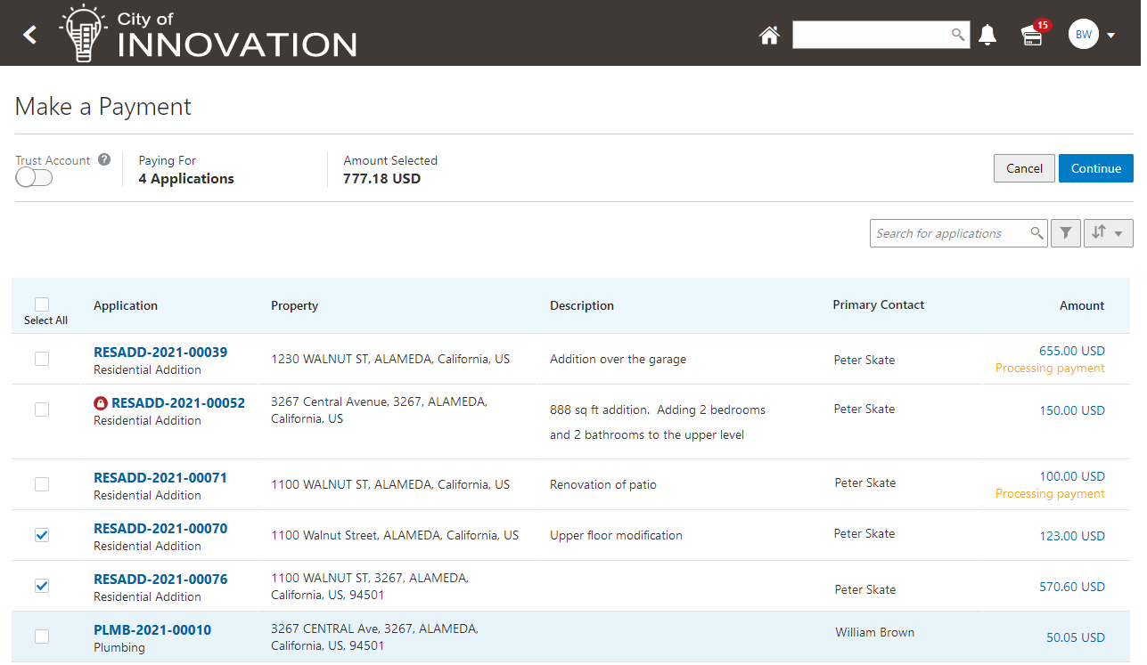The height and width of the screenshot is (665, 1147).
Task: Select the PLMB-2021-00010 row checkbox
Action: click(x=42, y=637)
